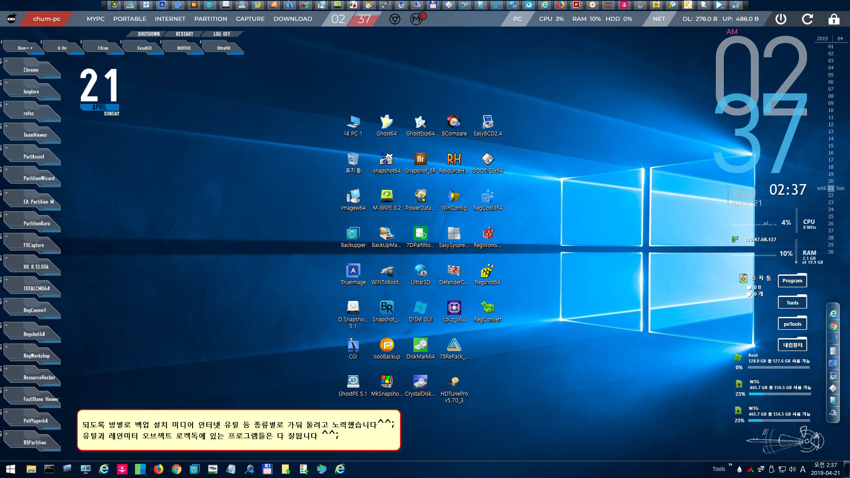Screen dimensions: 850x478
Task: Launch Snapshot_BR from the desktop
Action: (420, 162)
